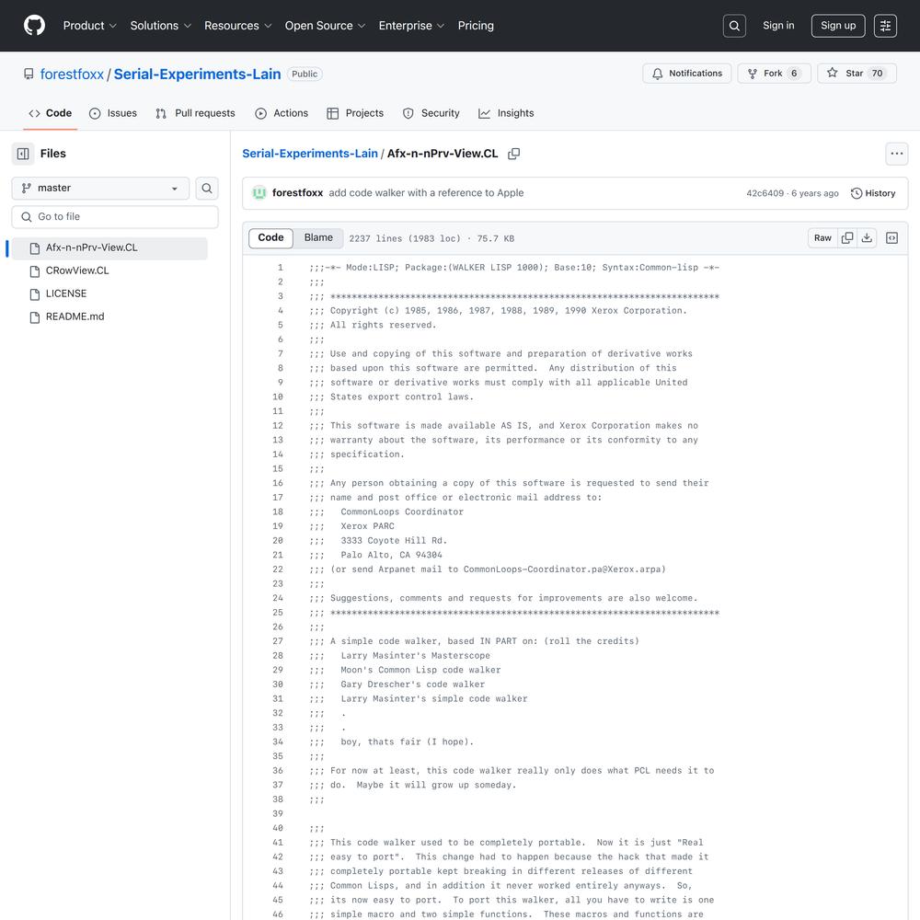
Task: Open the search magnifier in header
Action: [x=734, y=26]
